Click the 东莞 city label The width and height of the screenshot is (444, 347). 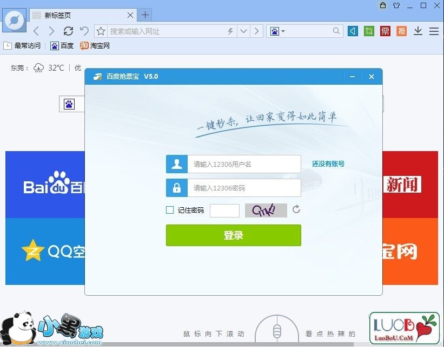pos(18,68)
